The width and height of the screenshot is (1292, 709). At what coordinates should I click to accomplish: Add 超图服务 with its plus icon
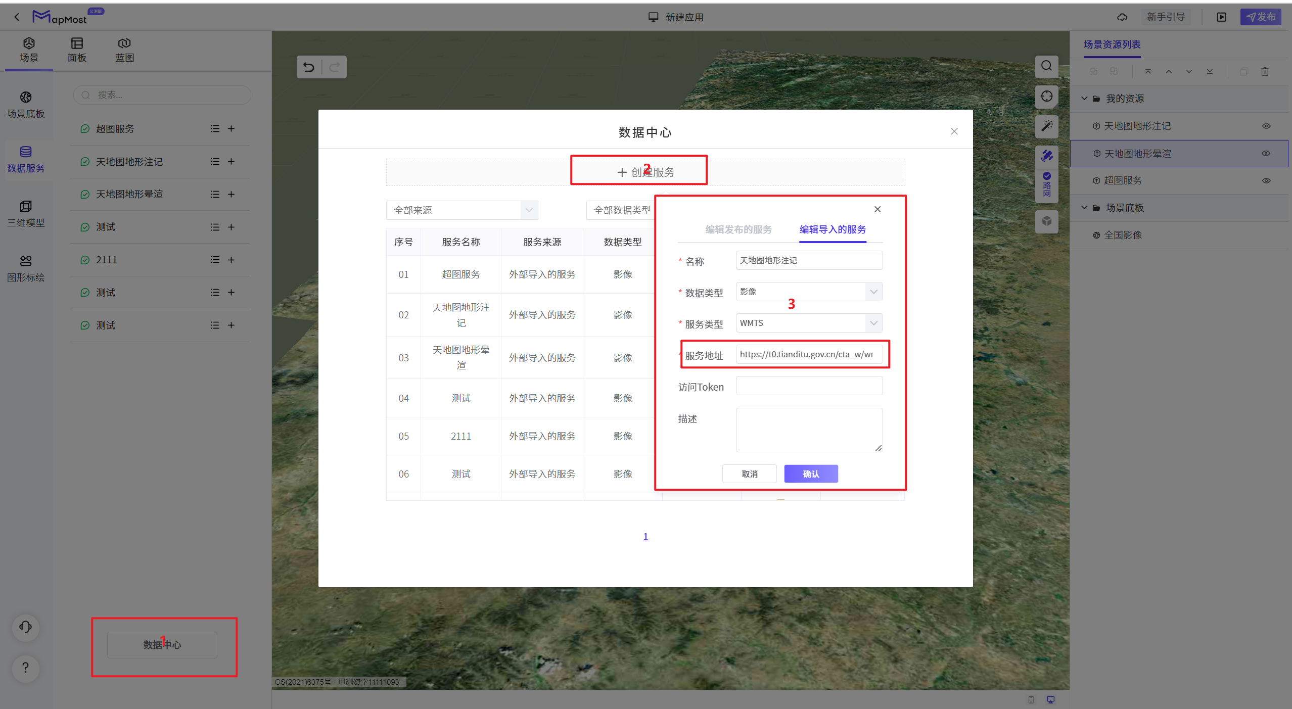coord(231,129)
